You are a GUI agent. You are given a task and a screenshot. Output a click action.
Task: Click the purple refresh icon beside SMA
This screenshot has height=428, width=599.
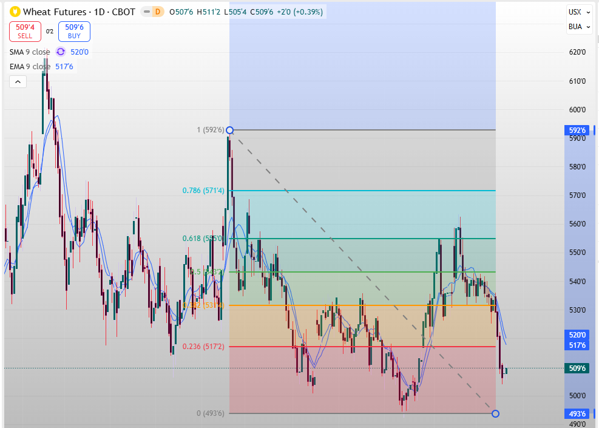61,52
